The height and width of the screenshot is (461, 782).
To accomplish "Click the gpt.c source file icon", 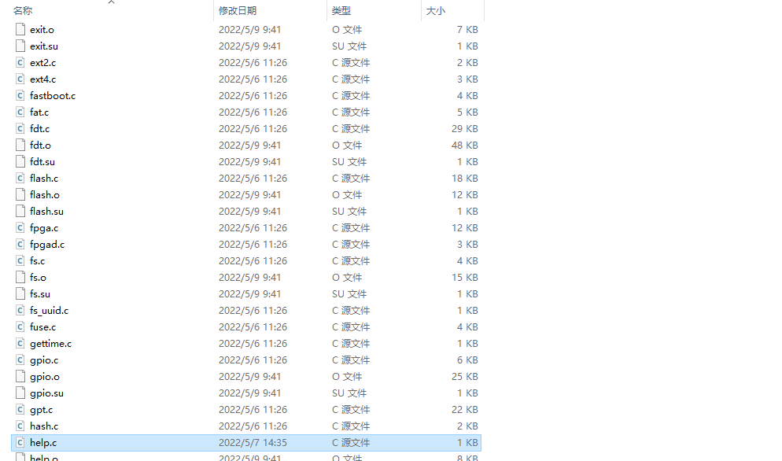I will (x=20, y=409).
